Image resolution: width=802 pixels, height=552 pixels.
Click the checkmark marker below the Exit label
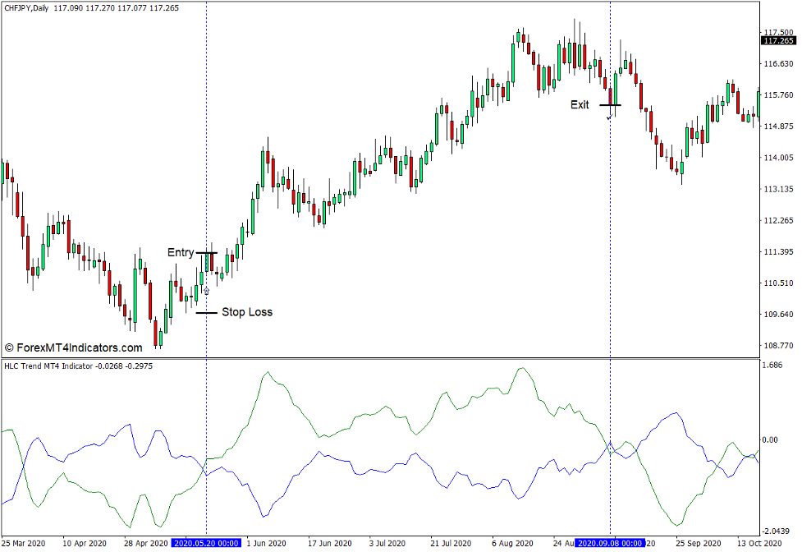[611, 117]
